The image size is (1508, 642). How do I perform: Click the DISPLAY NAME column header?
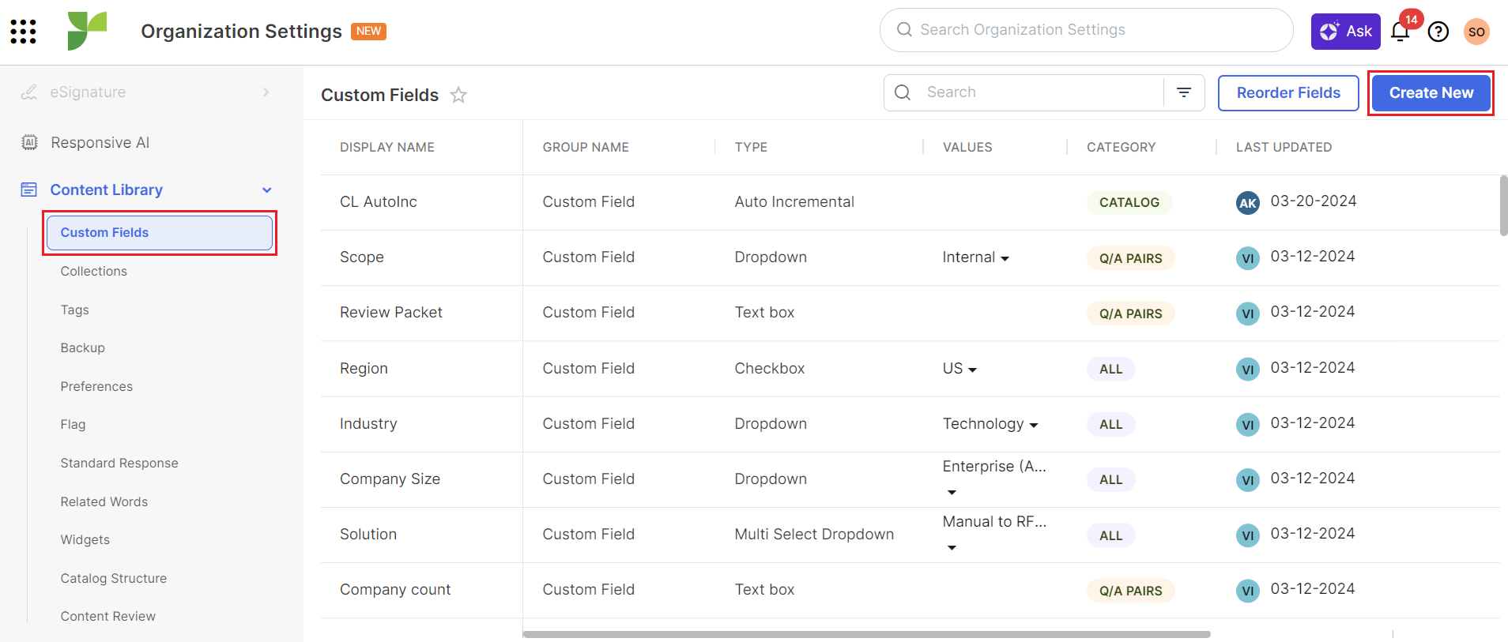click(387, 147)
